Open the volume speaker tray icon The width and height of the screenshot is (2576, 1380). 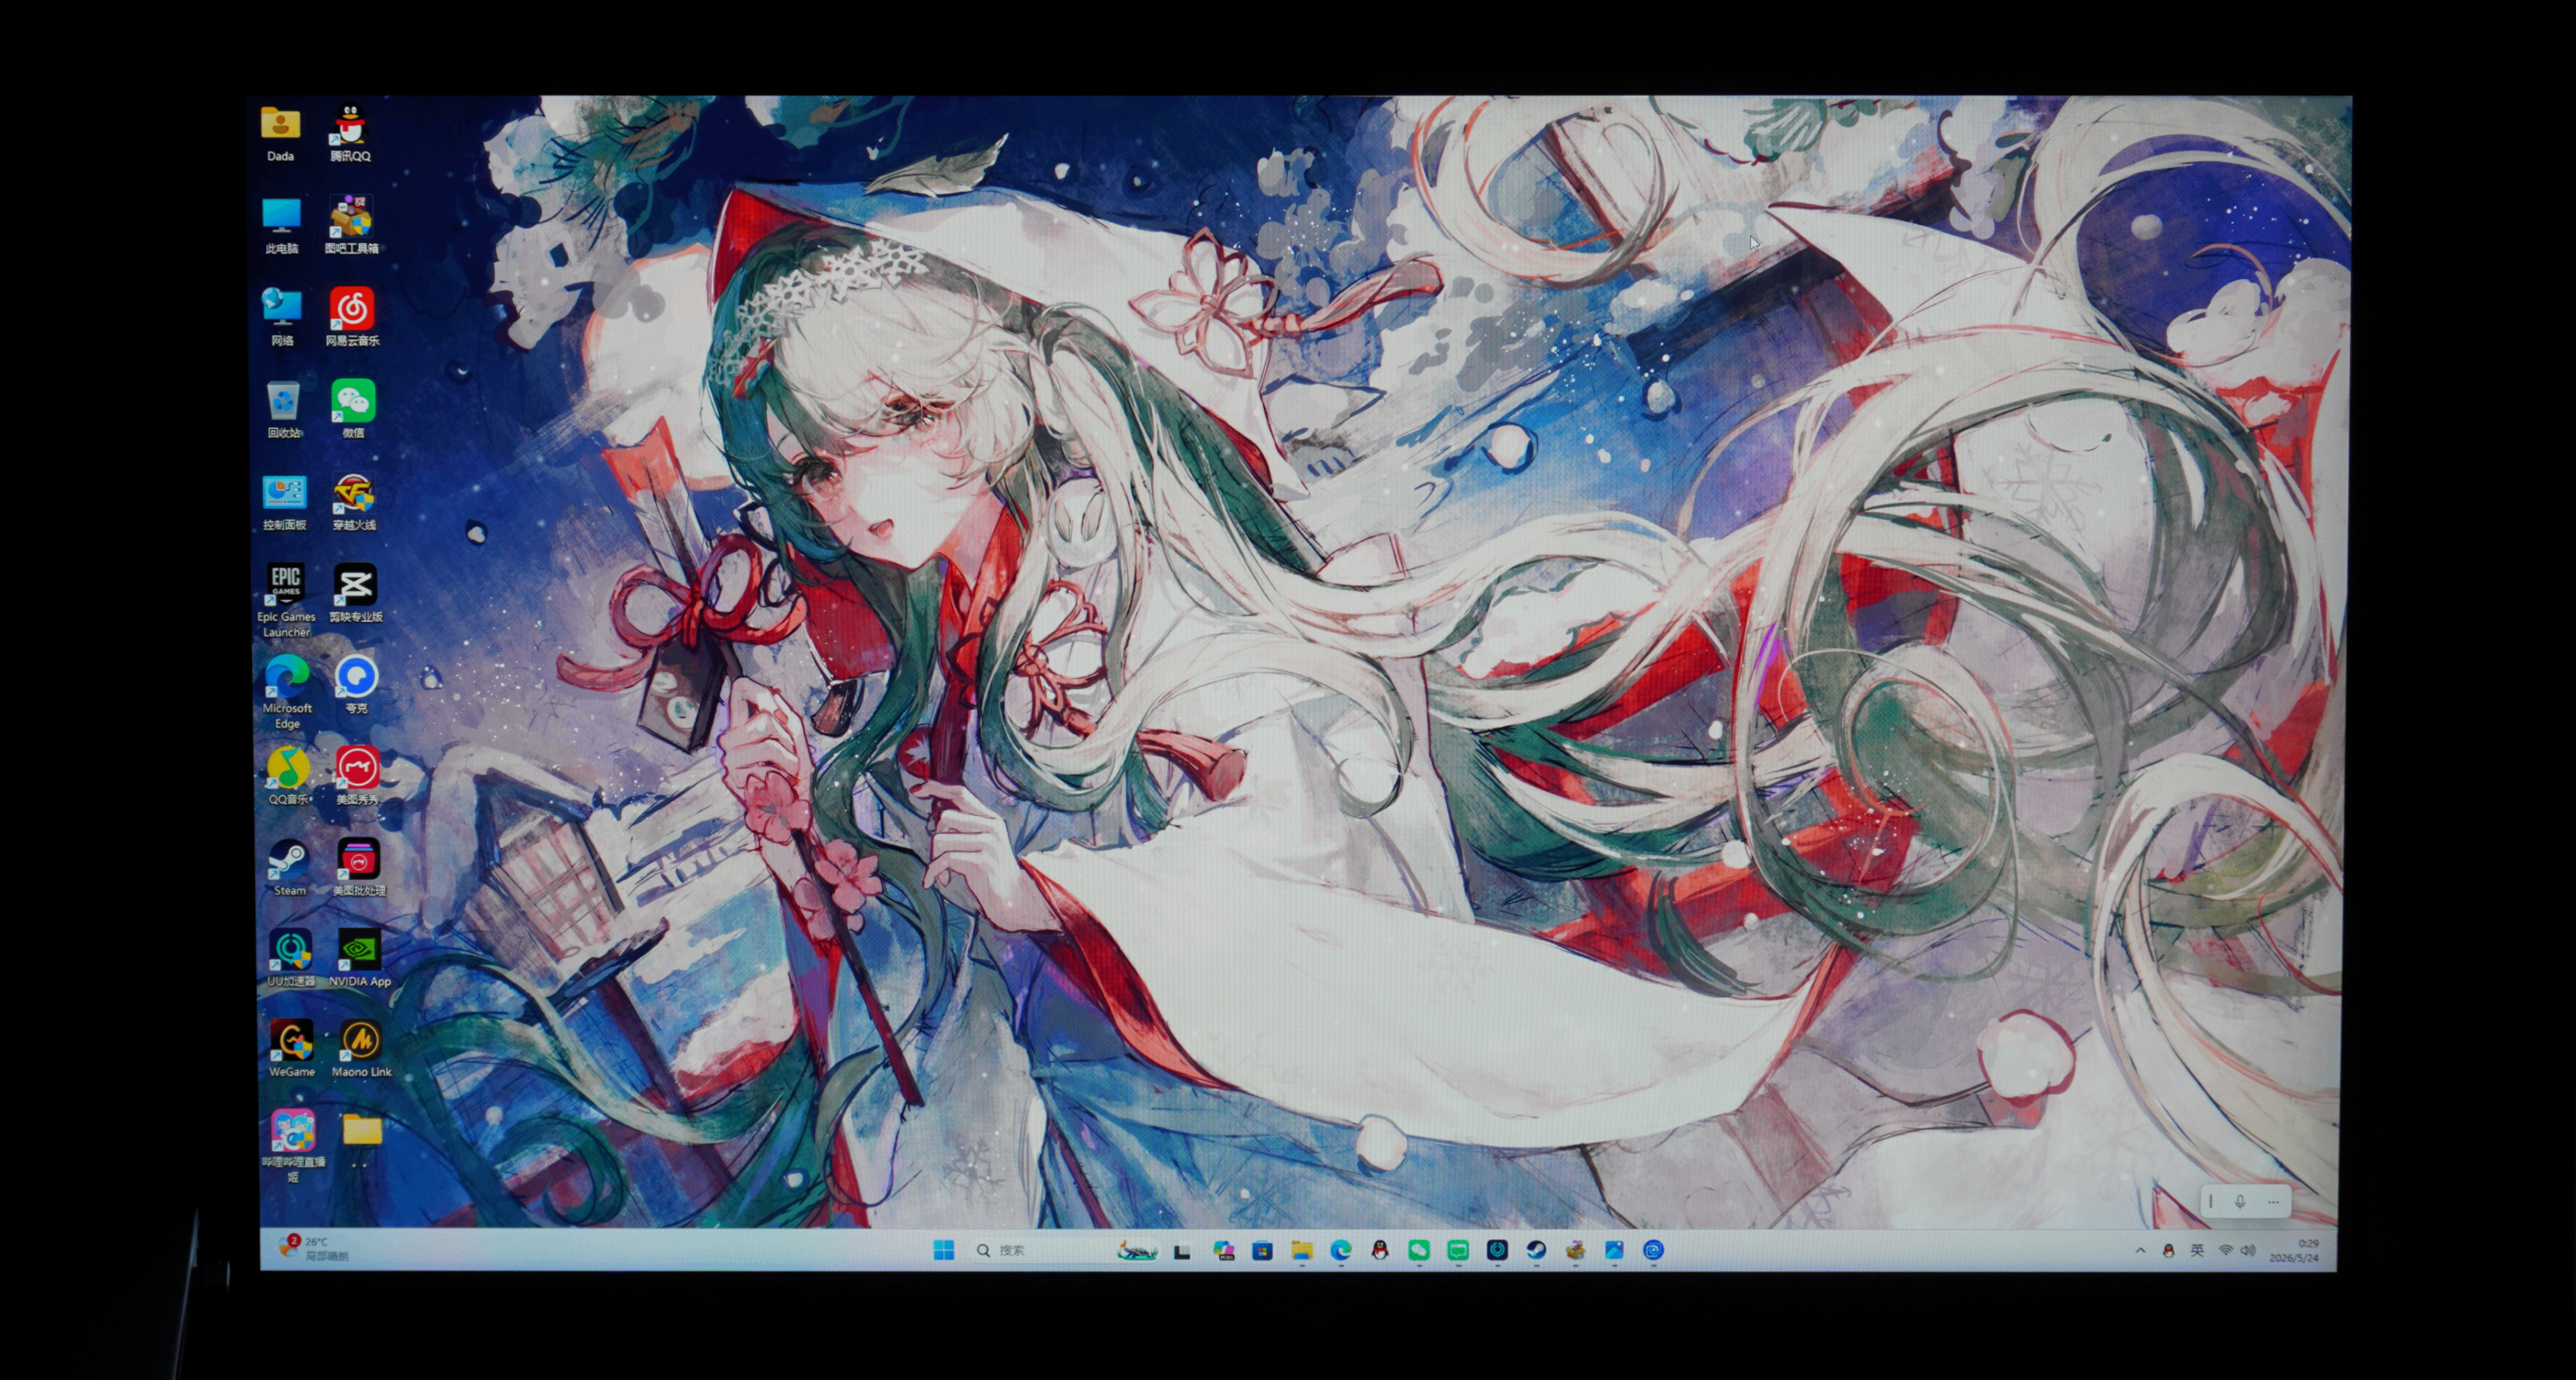tap(2248, 1250)
